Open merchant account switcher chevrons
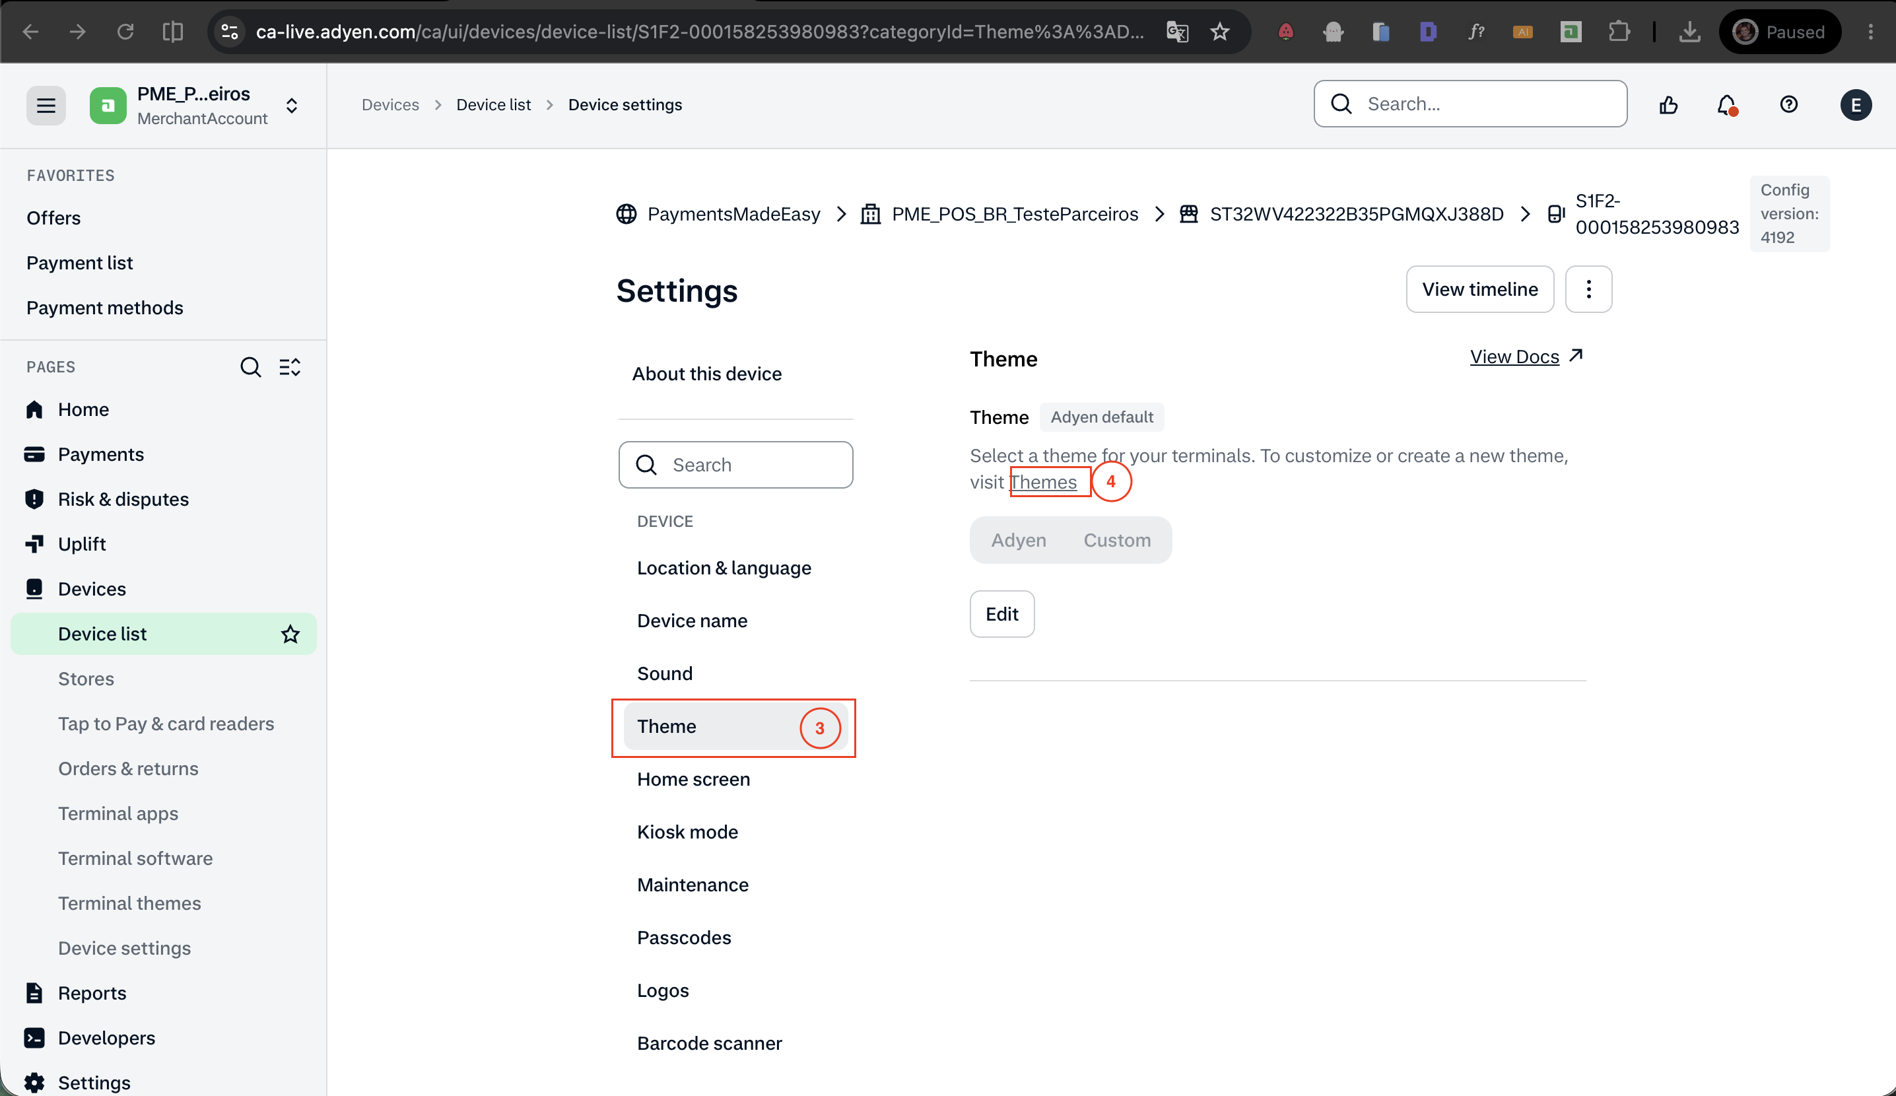 pos(292,106)
